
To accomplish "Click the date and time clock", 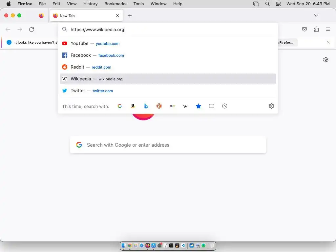I will (308, 4).
